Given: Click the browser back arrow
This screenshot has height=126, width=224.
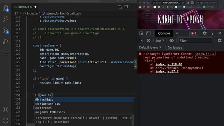Looking at the screenshot, I should [x=140, y=3].
